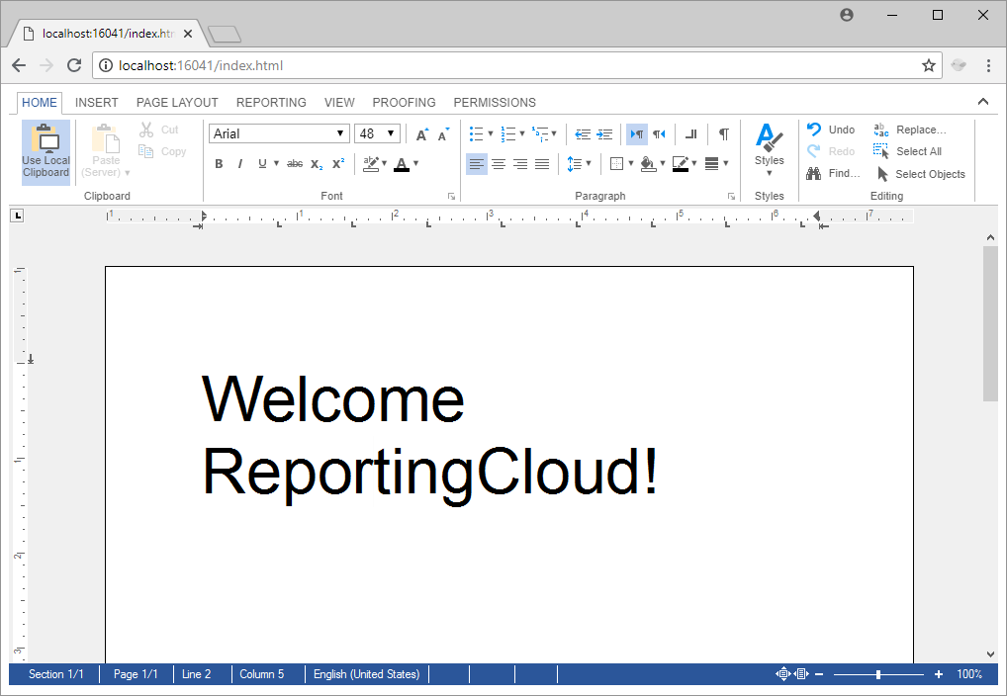Expand bulleted list dropdown arrow
Viewport: 1007px width, 696px height.
[491, 134]
